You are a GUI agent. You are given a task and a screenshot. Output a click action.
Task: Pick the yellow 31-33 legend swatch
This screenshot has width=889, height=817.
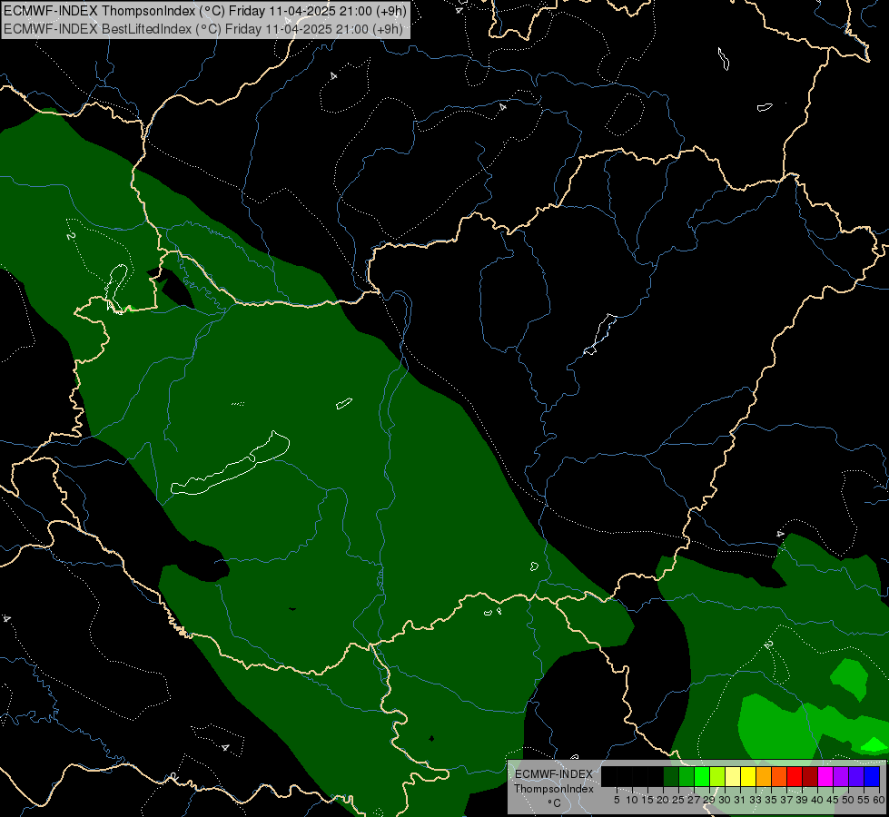[748, 777]
